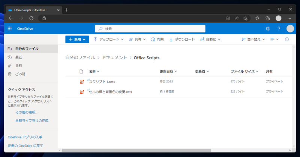Open the favorites list

(x=257, y=18)
